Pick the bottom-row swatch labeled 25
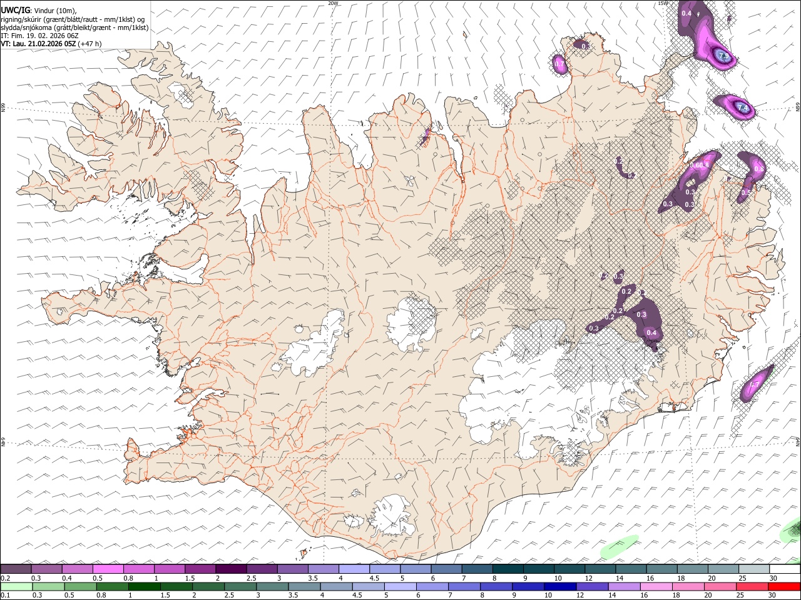 (752, 587)
